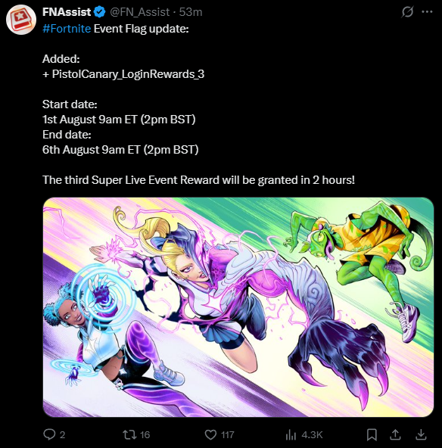The image size is (442, 448).
Task: Click the Grok circle-slash icon
Action: coord(407,12)
